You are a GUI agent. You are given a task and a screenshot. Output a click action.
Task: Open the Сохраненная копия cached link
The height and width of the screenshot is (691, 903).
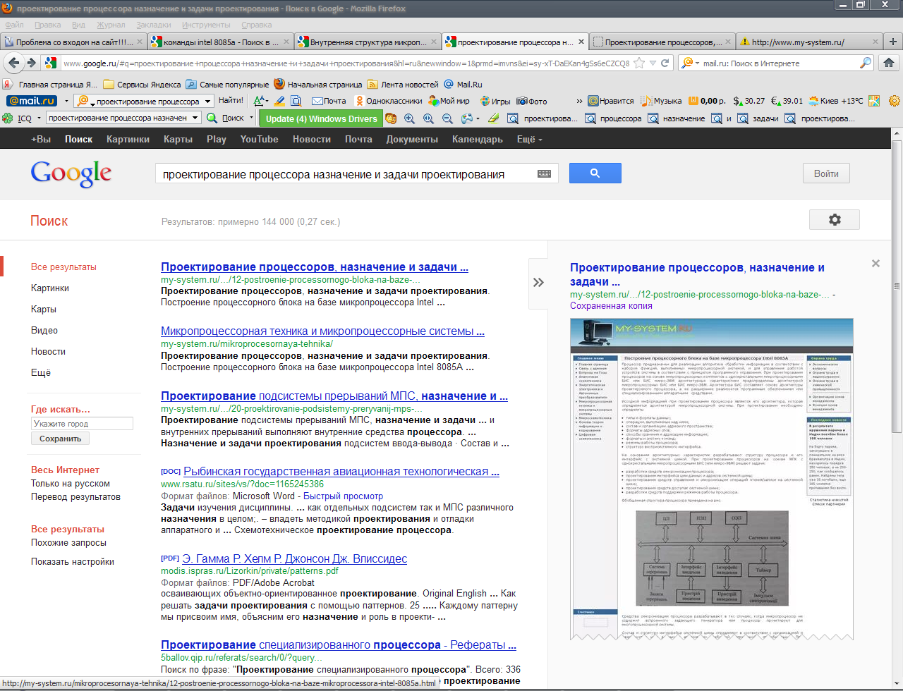click(x=611, y=306)
